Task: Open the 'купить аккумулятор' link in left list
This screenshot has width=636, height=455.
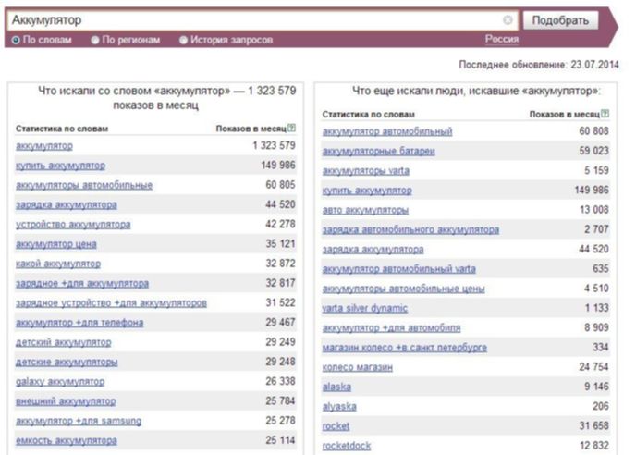Action: [60, 166]
